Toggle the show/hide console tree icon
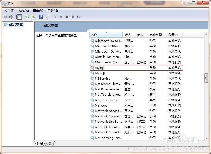This screenshot has width=211, height=154. point(19,17)
